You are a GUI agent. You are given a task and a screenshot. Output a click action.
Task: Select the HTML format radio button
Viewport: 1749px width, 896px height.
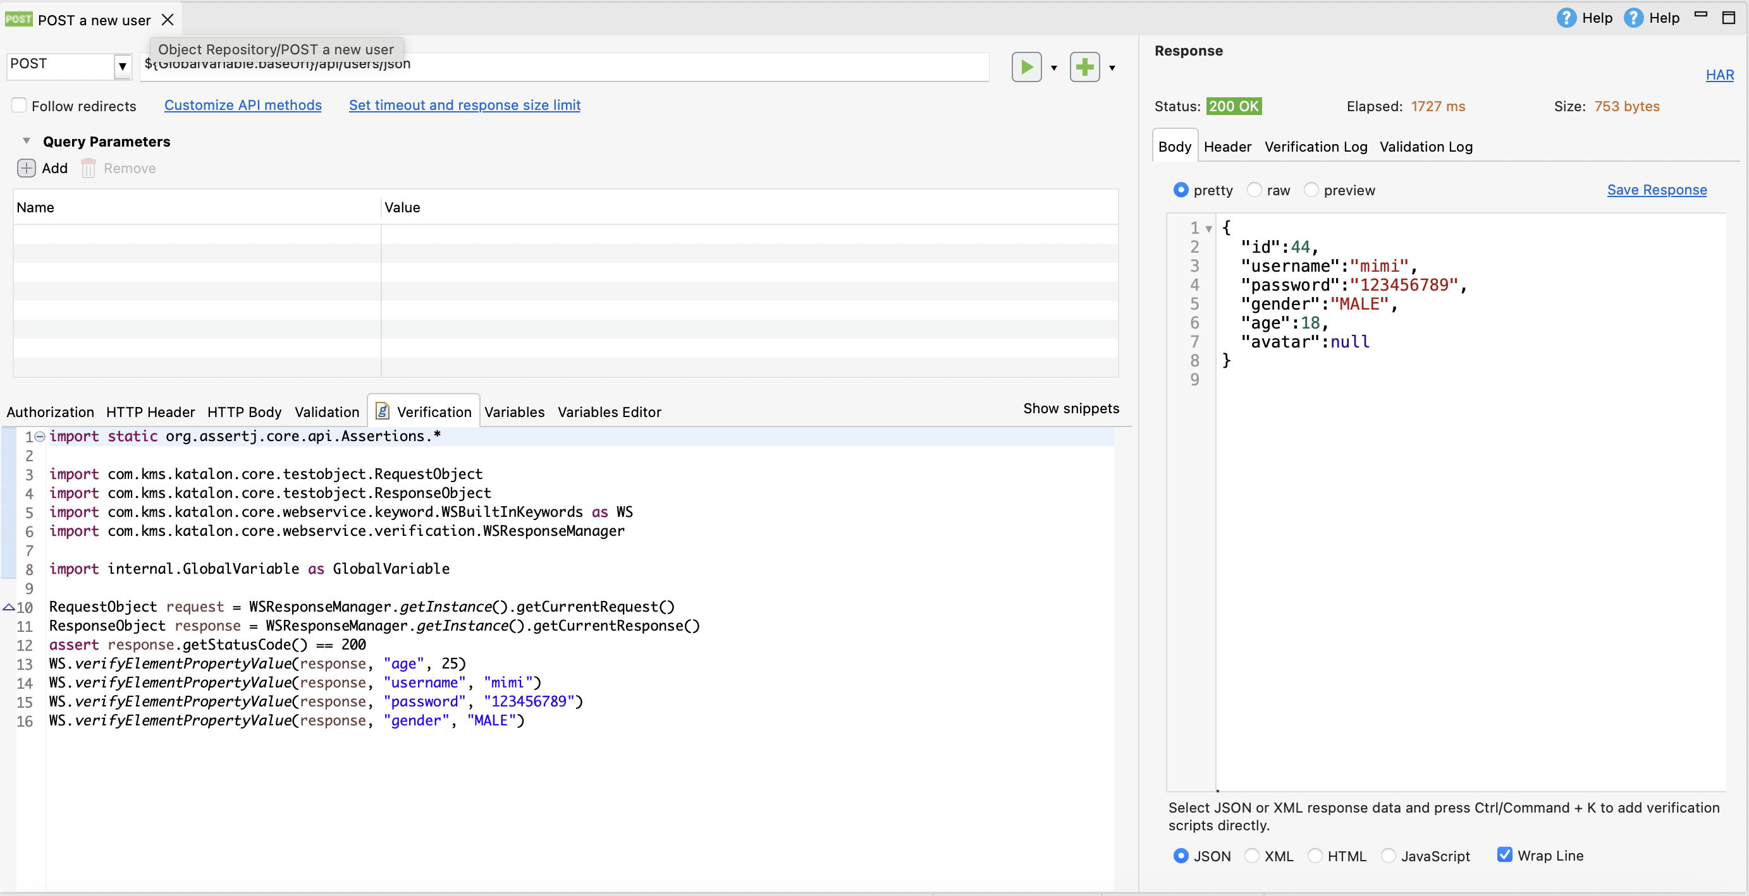[x=1315, y=856]
